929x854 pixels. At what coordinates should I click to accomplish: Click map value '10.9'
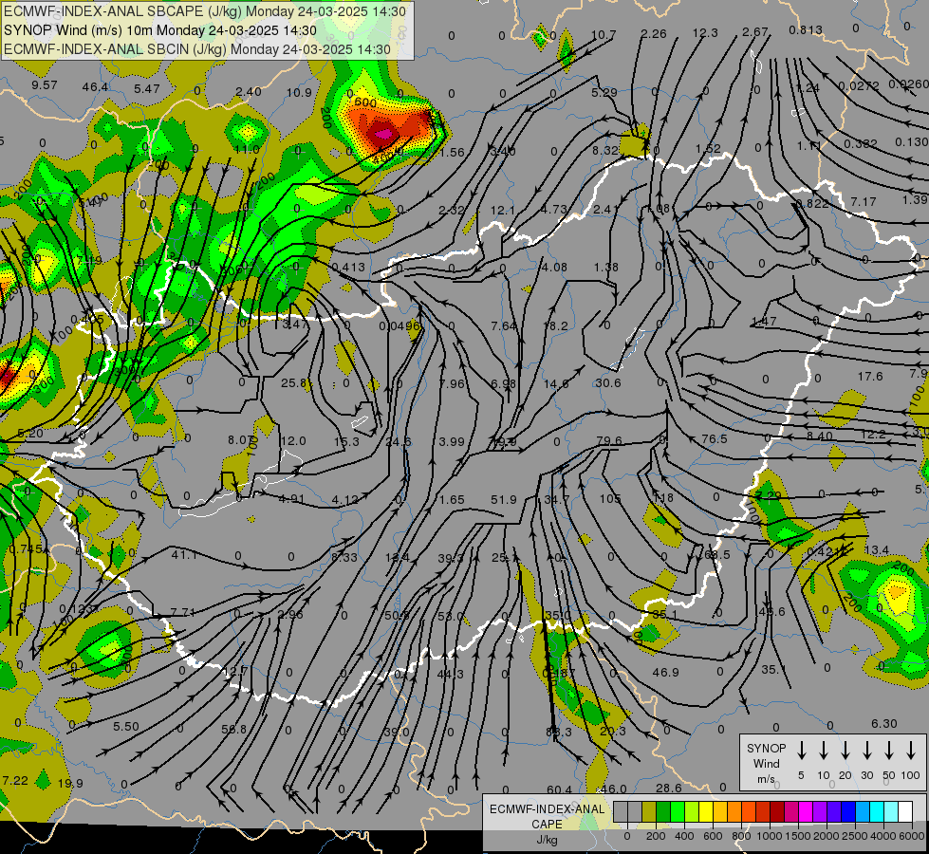pos(299,92)
